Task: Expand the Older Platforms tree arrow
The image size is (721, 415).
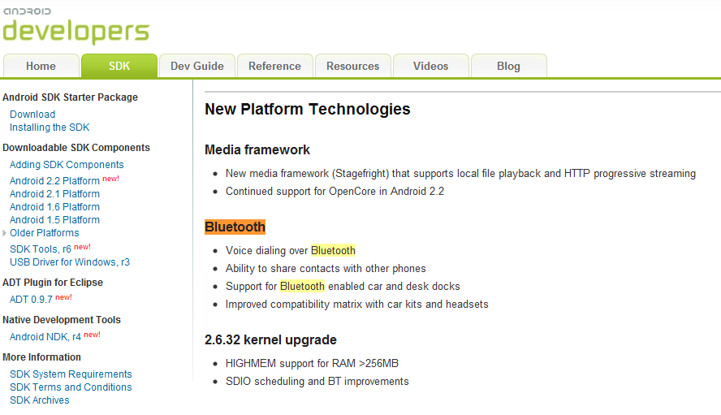Action: (6, 233)
